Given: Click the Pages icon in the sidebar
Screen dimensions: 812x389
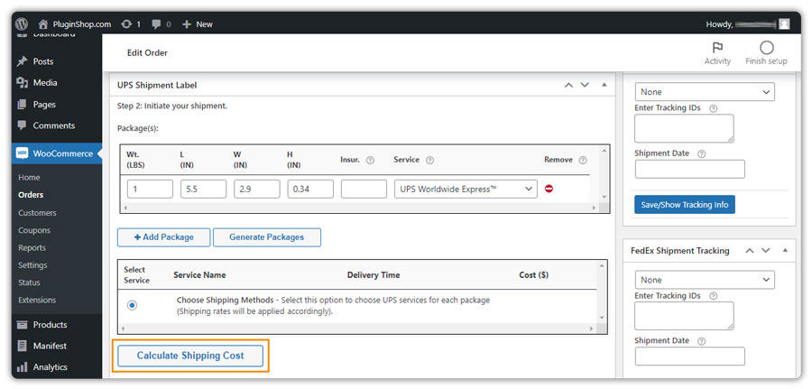Looking at the screenshot, I should (22, 104).
